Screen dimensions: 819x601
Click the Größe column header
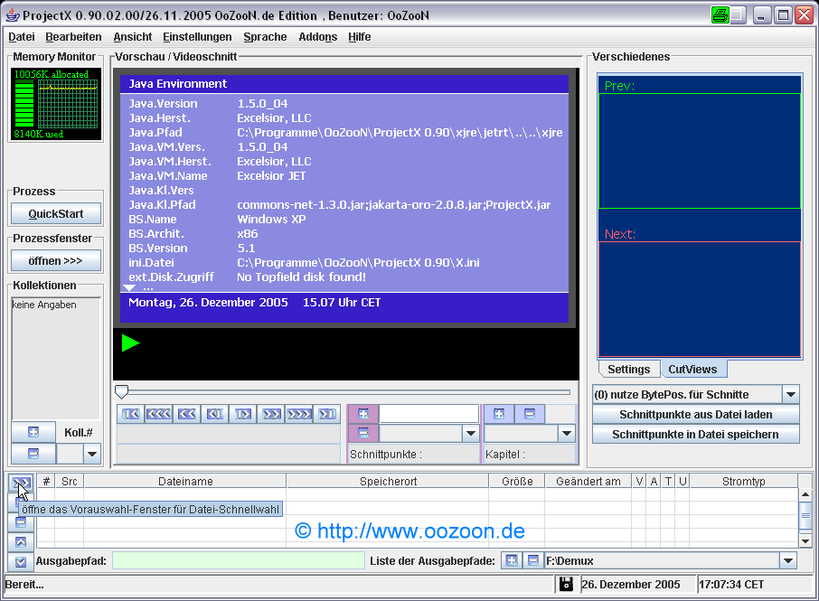pyautogui.click(x=517, y=482)
